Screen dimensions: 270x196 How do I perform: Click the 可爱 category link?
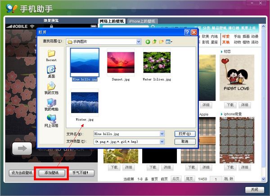226,36
